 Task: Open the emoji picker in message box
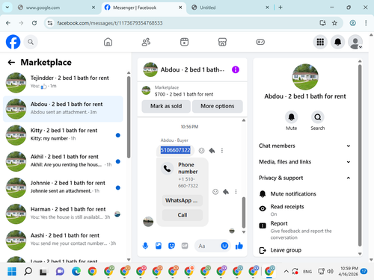coord(224,246)
